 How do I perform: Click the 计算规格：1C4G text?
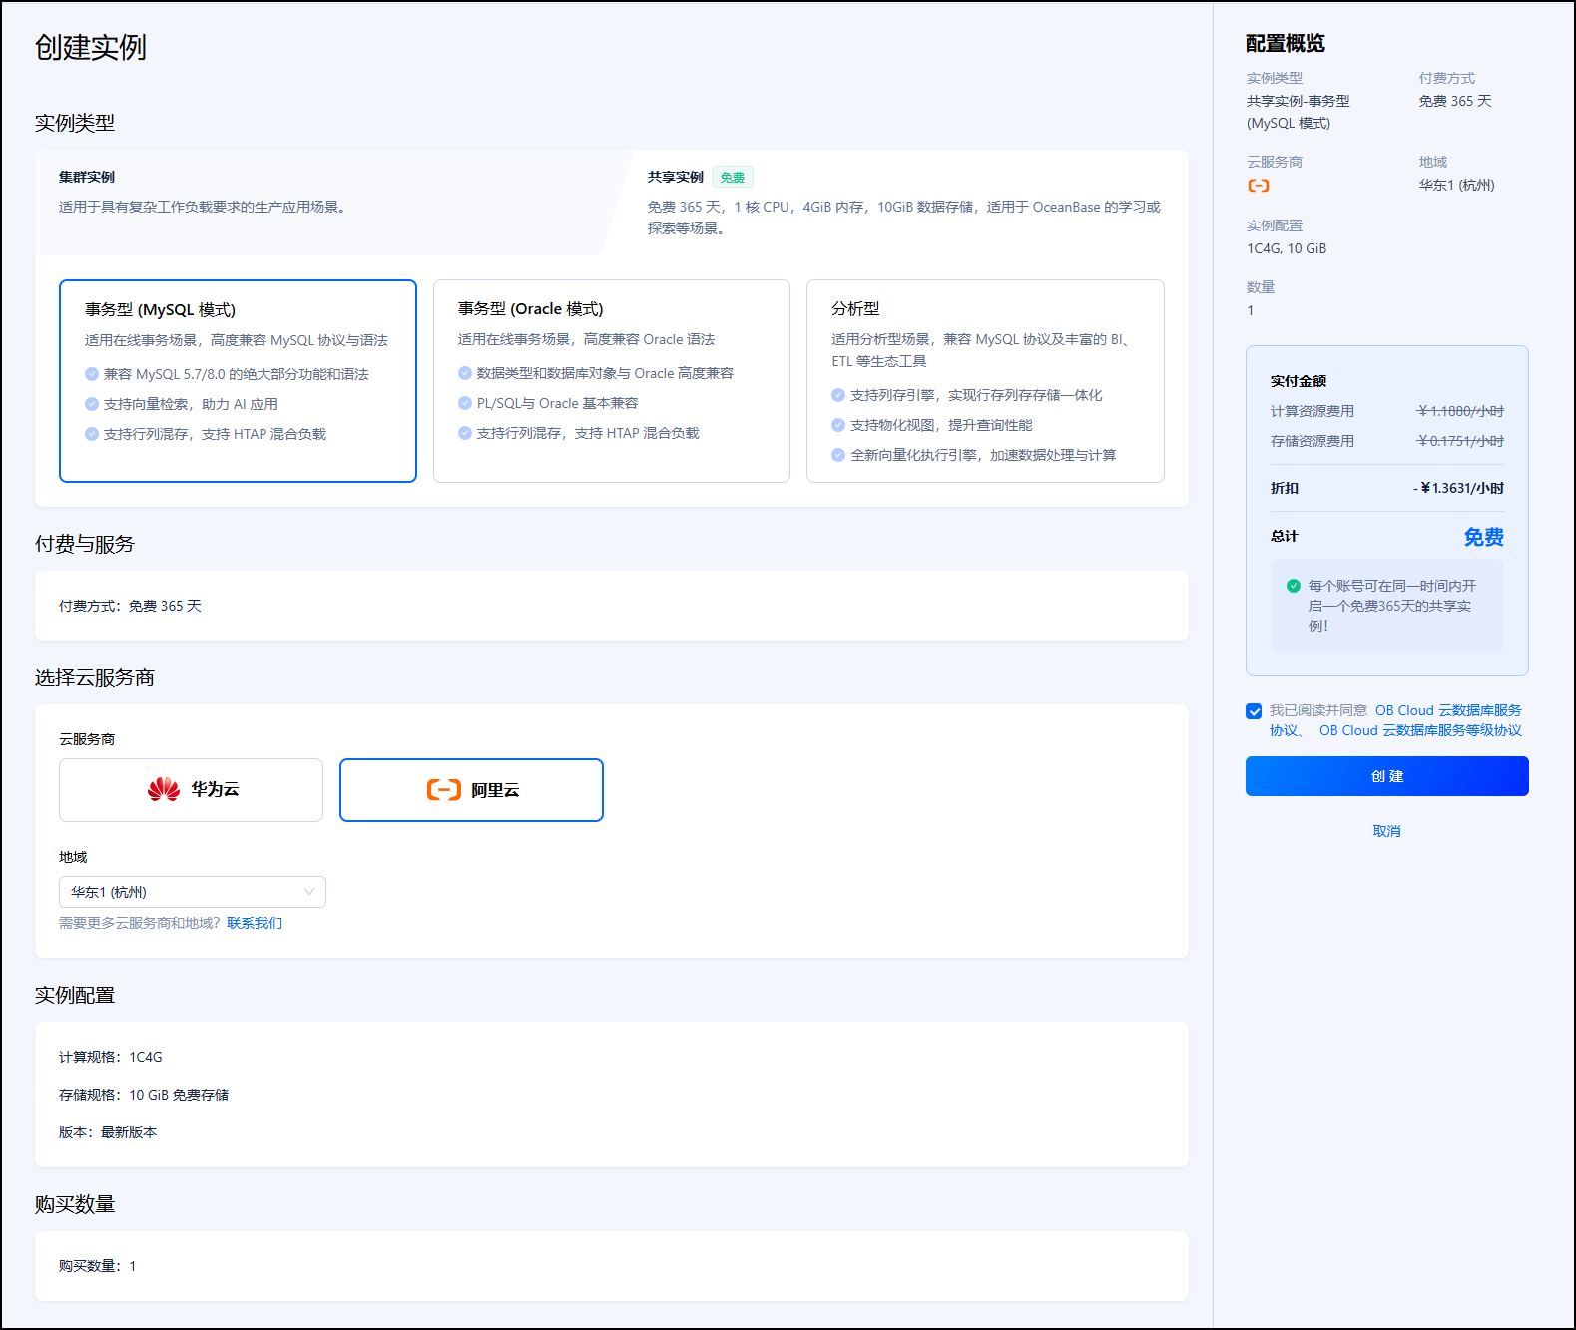pos(111,1057)
